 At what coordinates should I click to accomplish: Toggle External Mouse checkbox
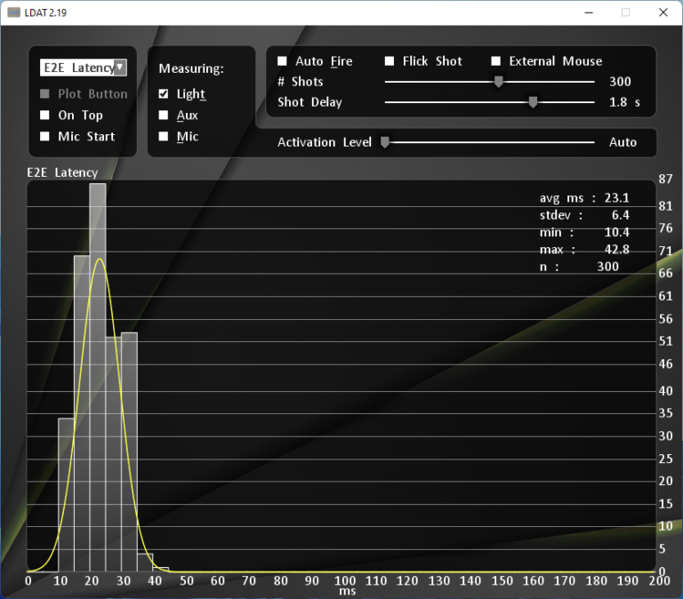click(x=496, y=61)
